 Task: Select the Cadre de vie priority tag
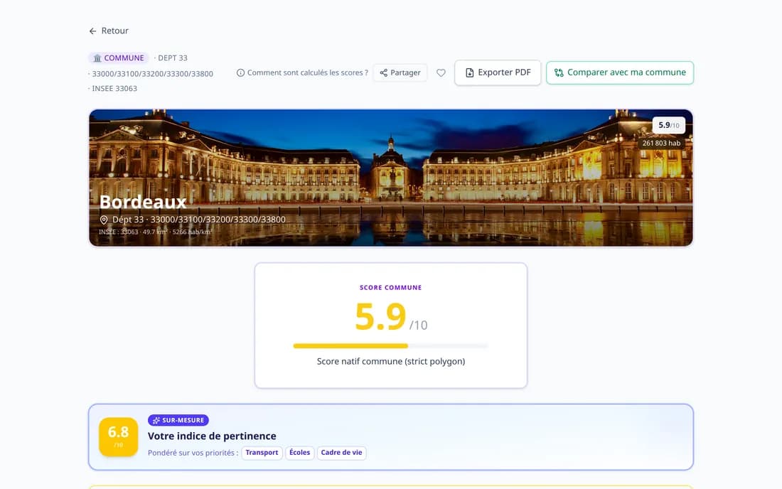click(342, 453)
